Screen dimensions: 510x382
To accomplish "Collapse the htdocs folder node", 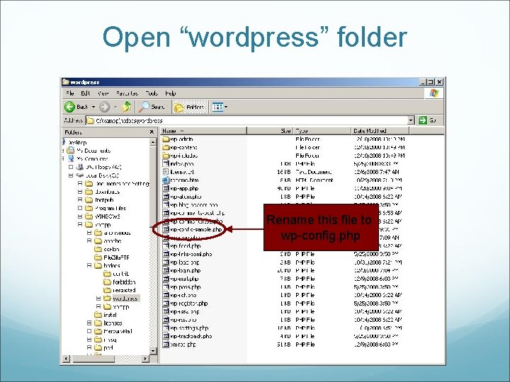I will coord(89,265).
